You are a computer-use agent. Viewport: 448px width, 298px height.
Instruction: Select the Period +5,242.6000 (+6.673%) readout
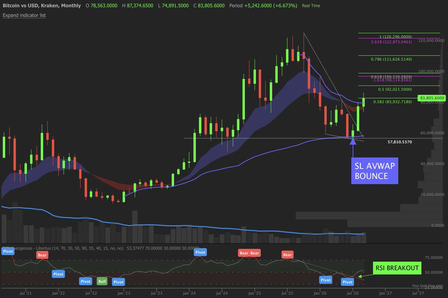click(x=264, y=6)
